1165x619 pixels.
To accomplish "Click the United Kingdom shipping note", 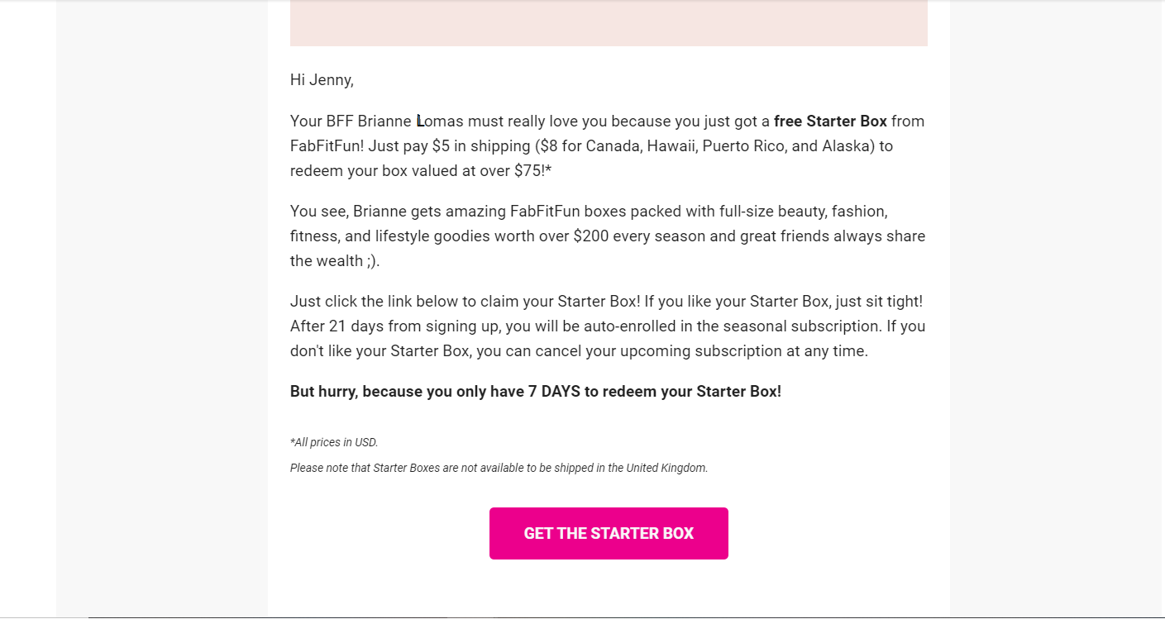I will click(499, 468).
